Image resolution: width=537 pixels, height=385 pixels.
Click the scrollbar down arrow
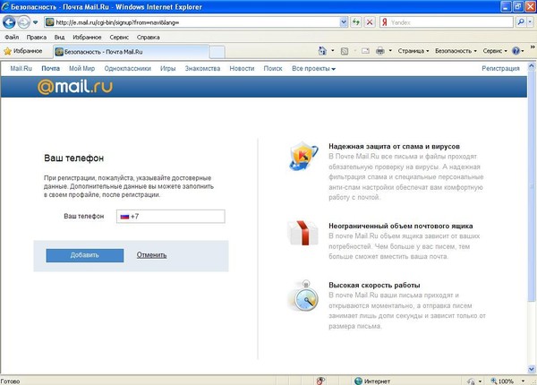[532, 369]
